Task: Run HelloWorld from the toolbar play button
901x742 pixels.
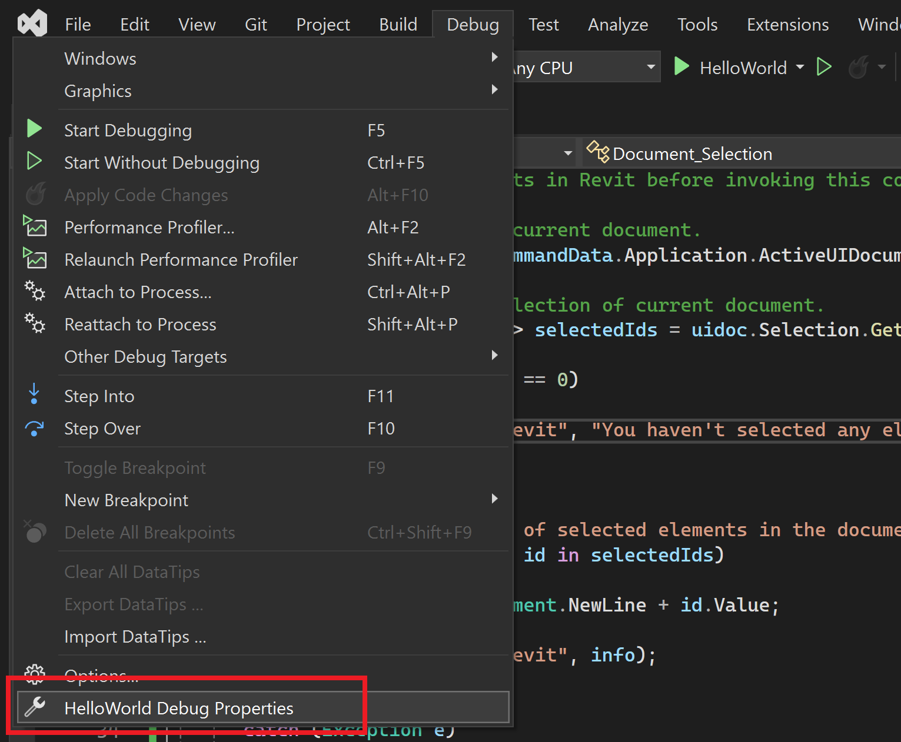Action: 681,66
